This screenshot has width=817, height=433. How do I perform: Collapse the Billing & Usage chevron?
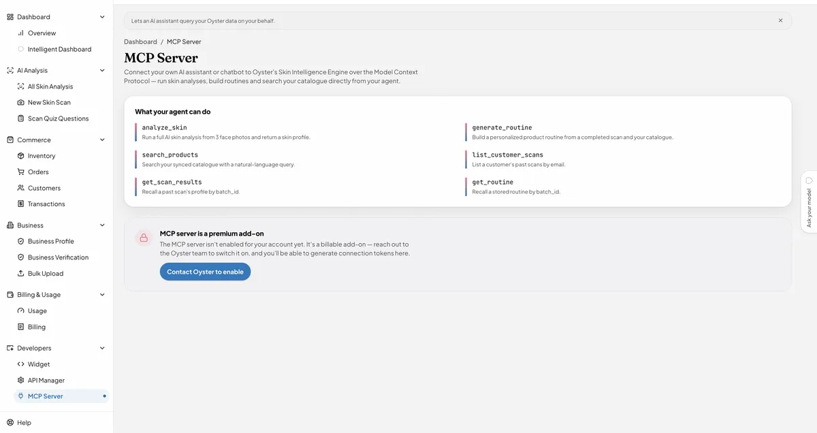[x=102, y=295]
